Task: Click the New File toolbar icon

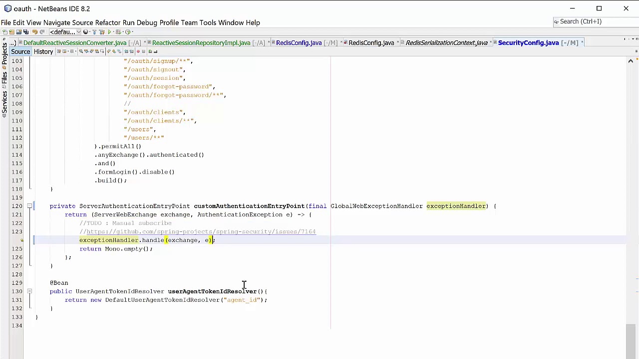Action: click(x=5, y=32)
